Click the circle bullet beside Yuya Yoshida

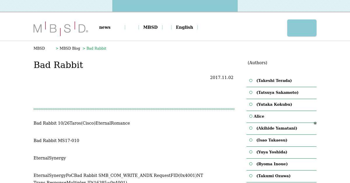(251, 152)
